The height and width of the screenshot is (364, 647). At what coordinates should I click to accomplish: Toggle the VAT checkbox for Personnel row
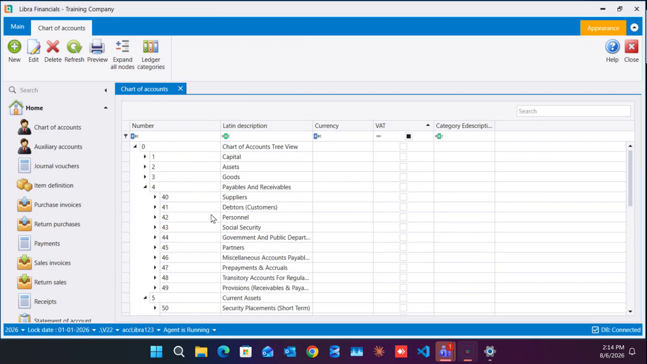tap(403, 217)
